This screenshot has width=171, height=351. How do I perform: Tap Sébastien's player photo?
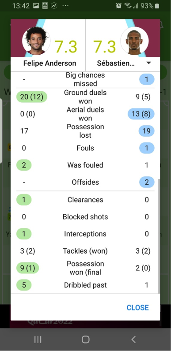pos(134,41)
